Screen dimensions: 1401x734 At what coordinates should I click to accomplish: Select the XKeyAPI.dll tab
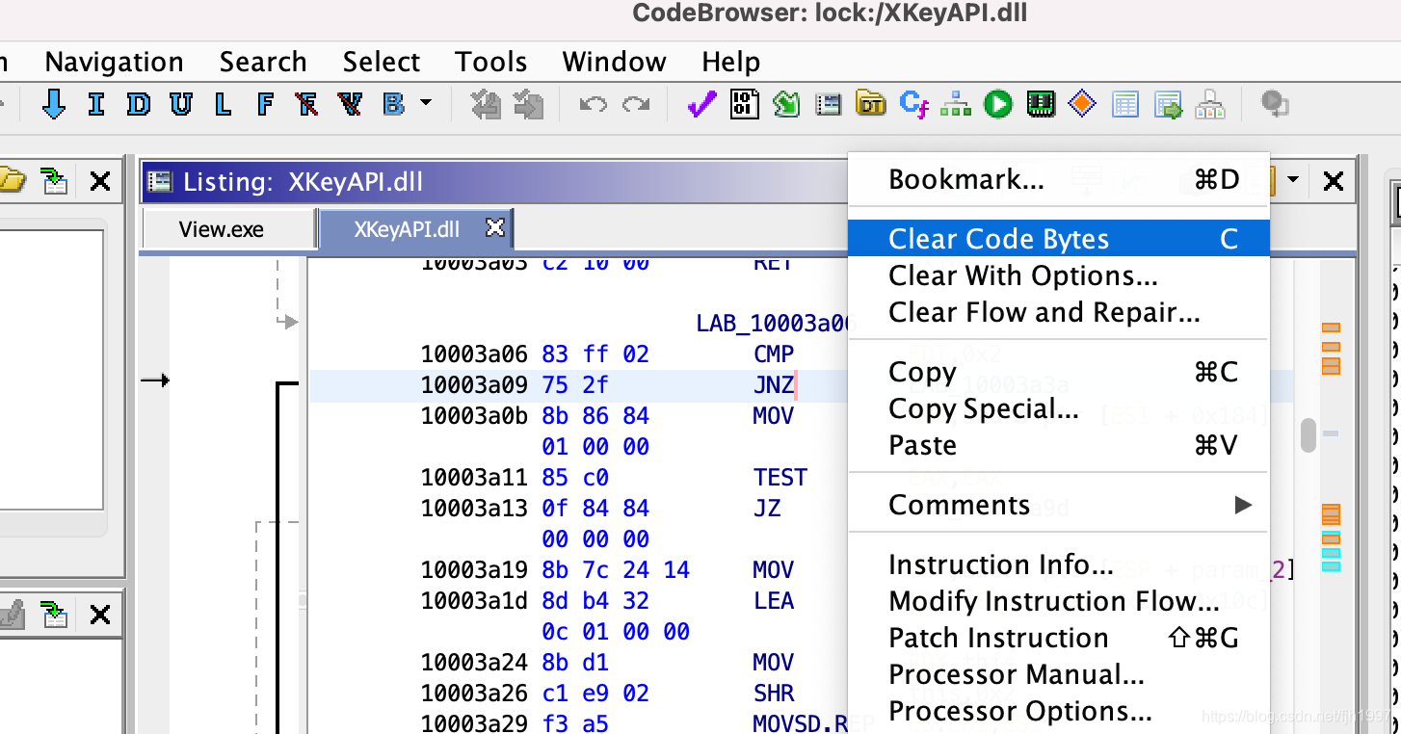tap(407, 229)
